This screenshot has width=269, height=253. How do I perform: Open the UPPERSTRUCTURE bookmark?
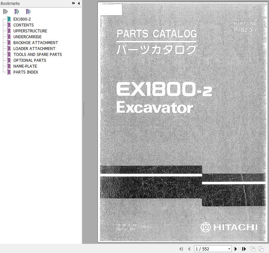[30, 31]
